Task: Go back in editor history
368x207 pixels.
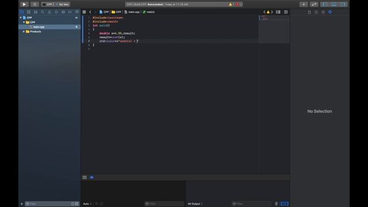Action: pyautogui.click(x=90, y=12)
